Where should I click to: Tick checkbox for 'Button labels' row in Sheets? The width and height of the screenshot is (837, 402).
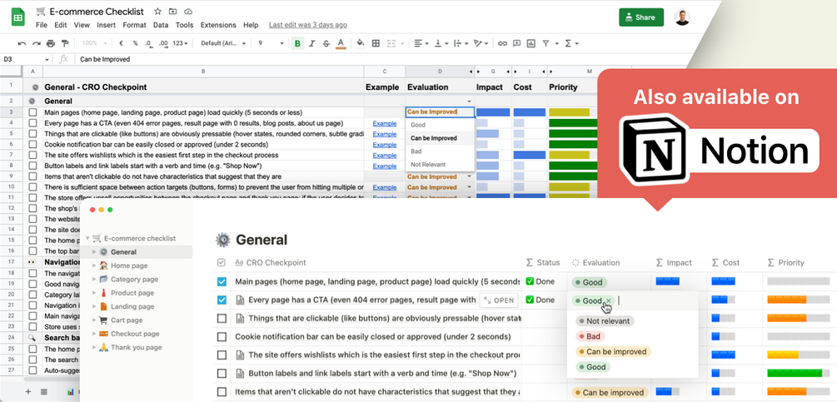(33, 166)
